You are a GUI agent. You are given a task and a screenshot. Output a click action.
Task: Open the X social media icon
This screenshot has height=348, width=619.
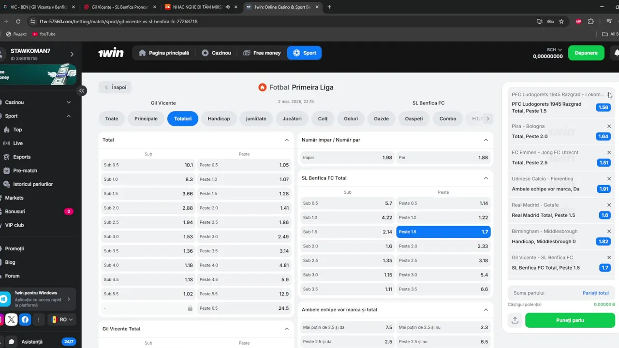[x=11, y=319]
